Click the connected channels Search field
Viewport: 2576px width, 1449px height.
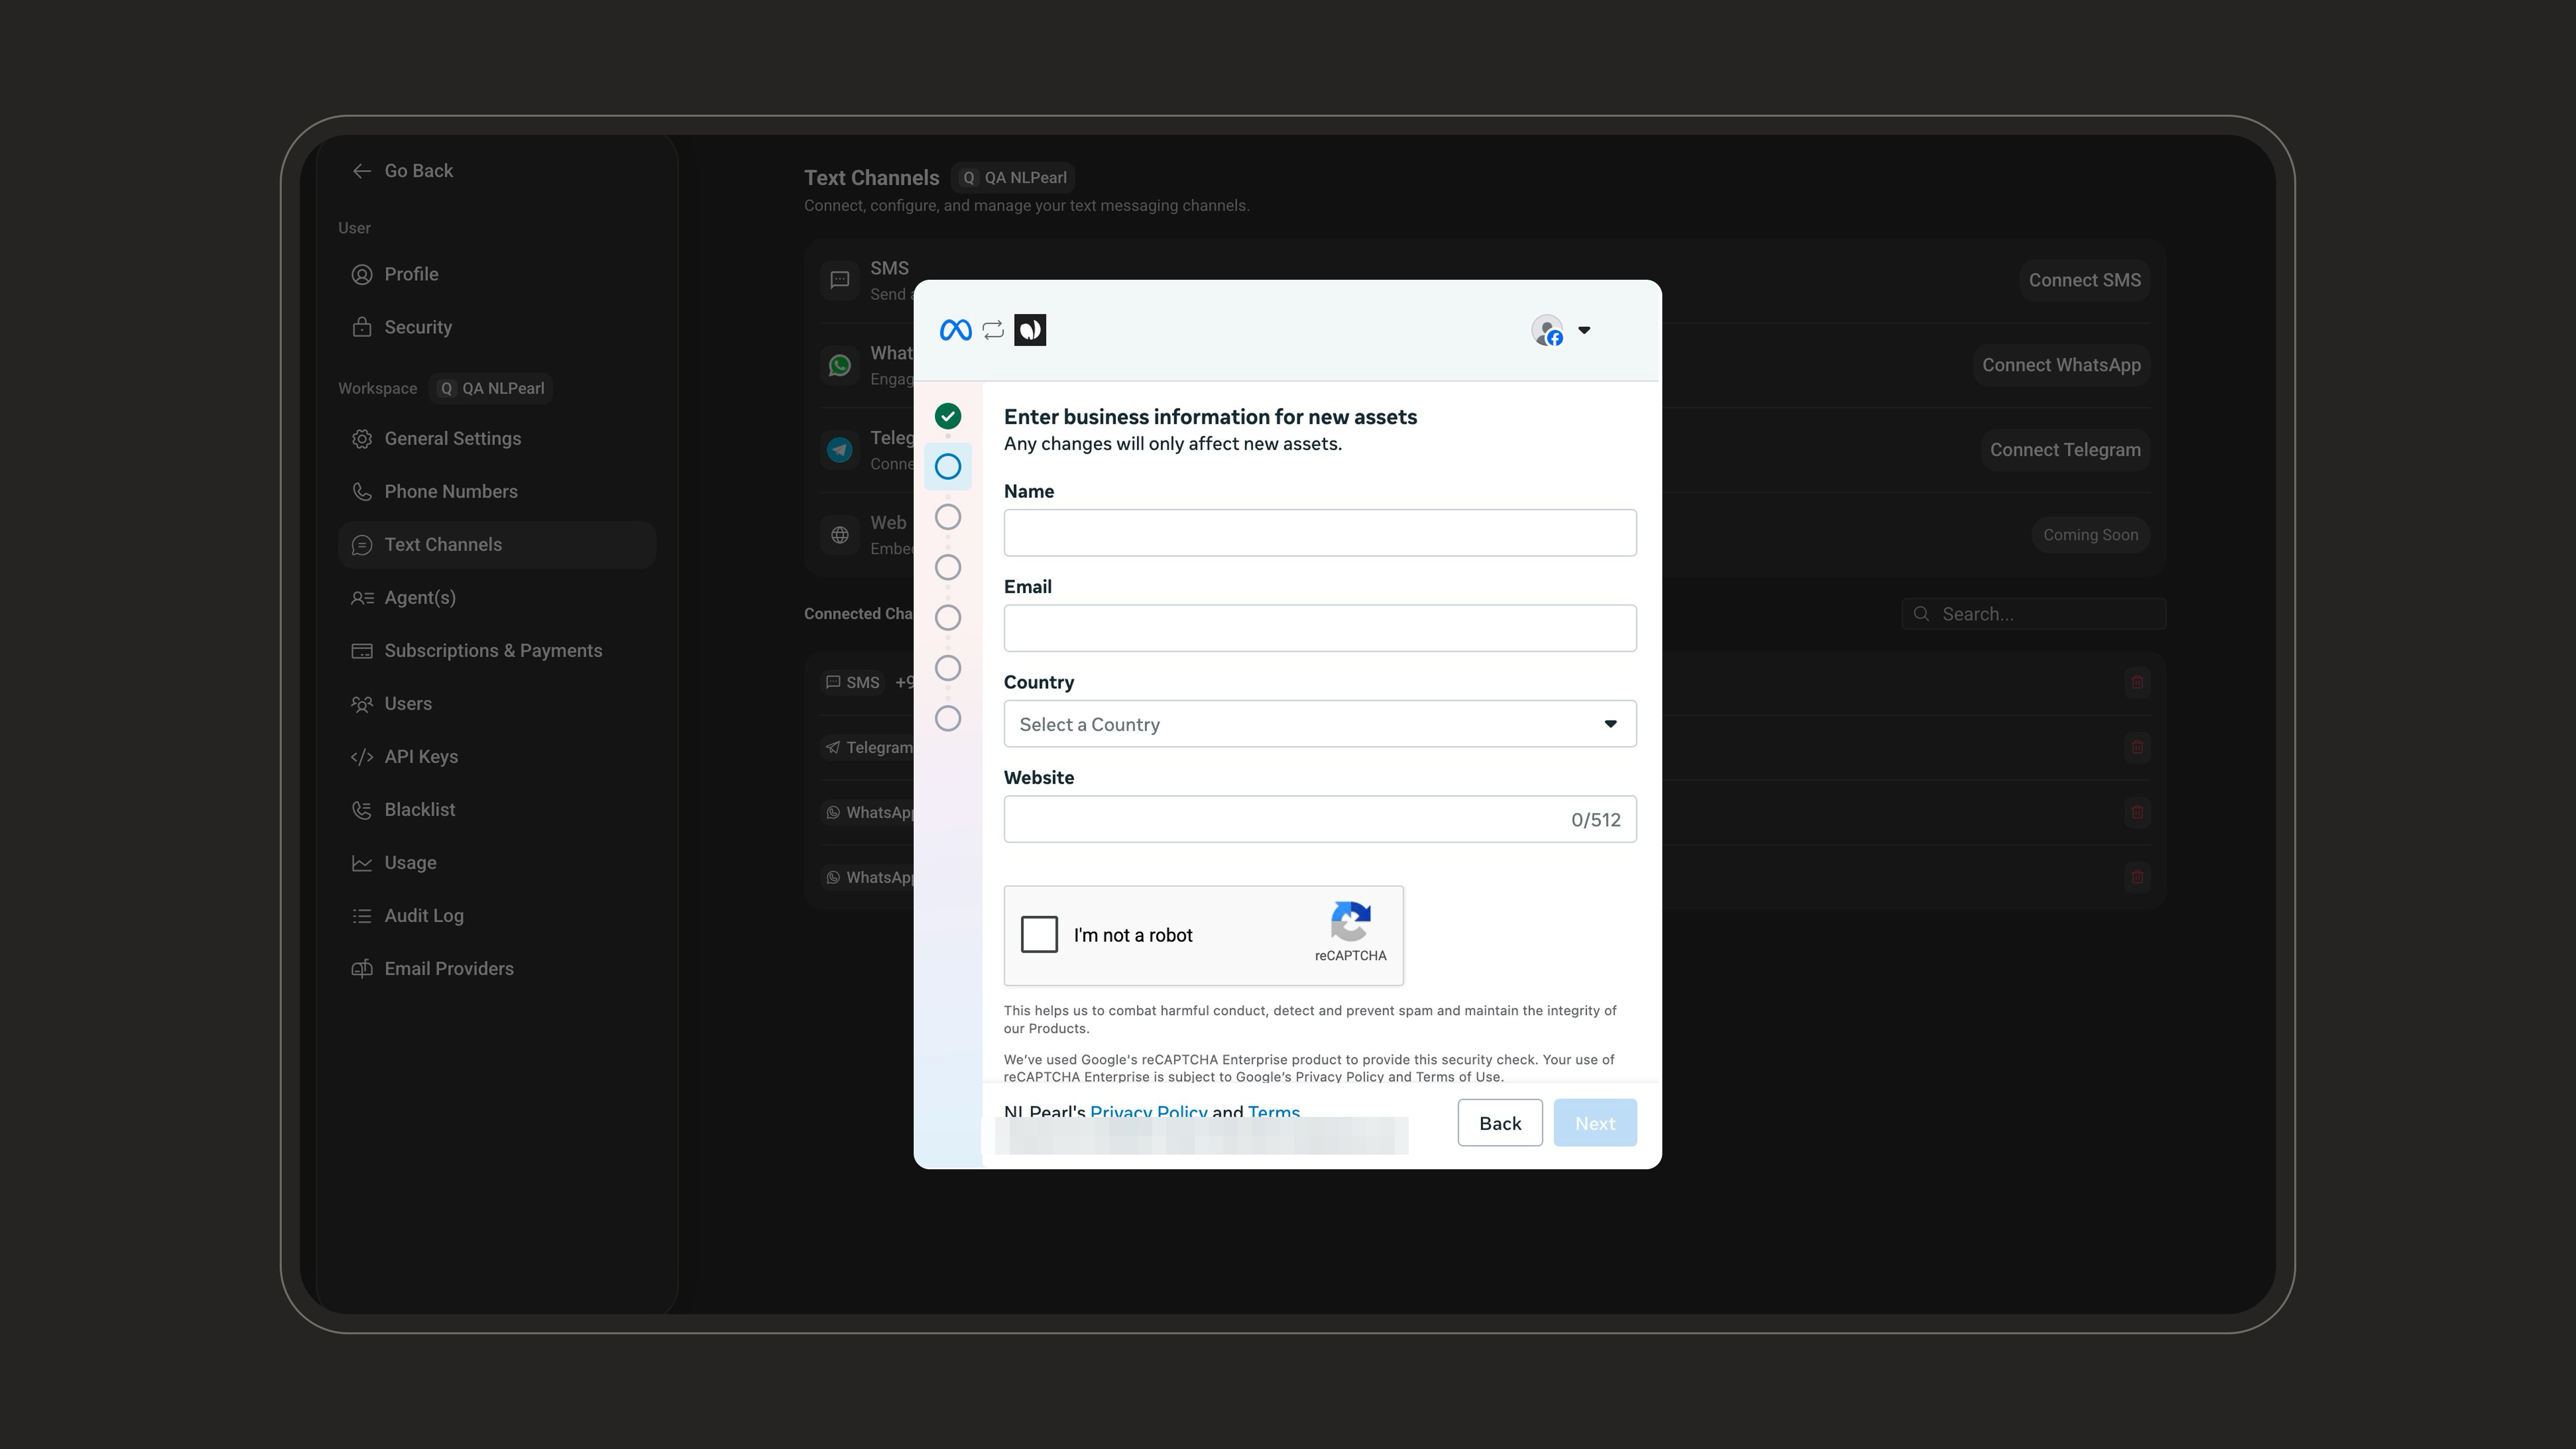click(2033, 614)
